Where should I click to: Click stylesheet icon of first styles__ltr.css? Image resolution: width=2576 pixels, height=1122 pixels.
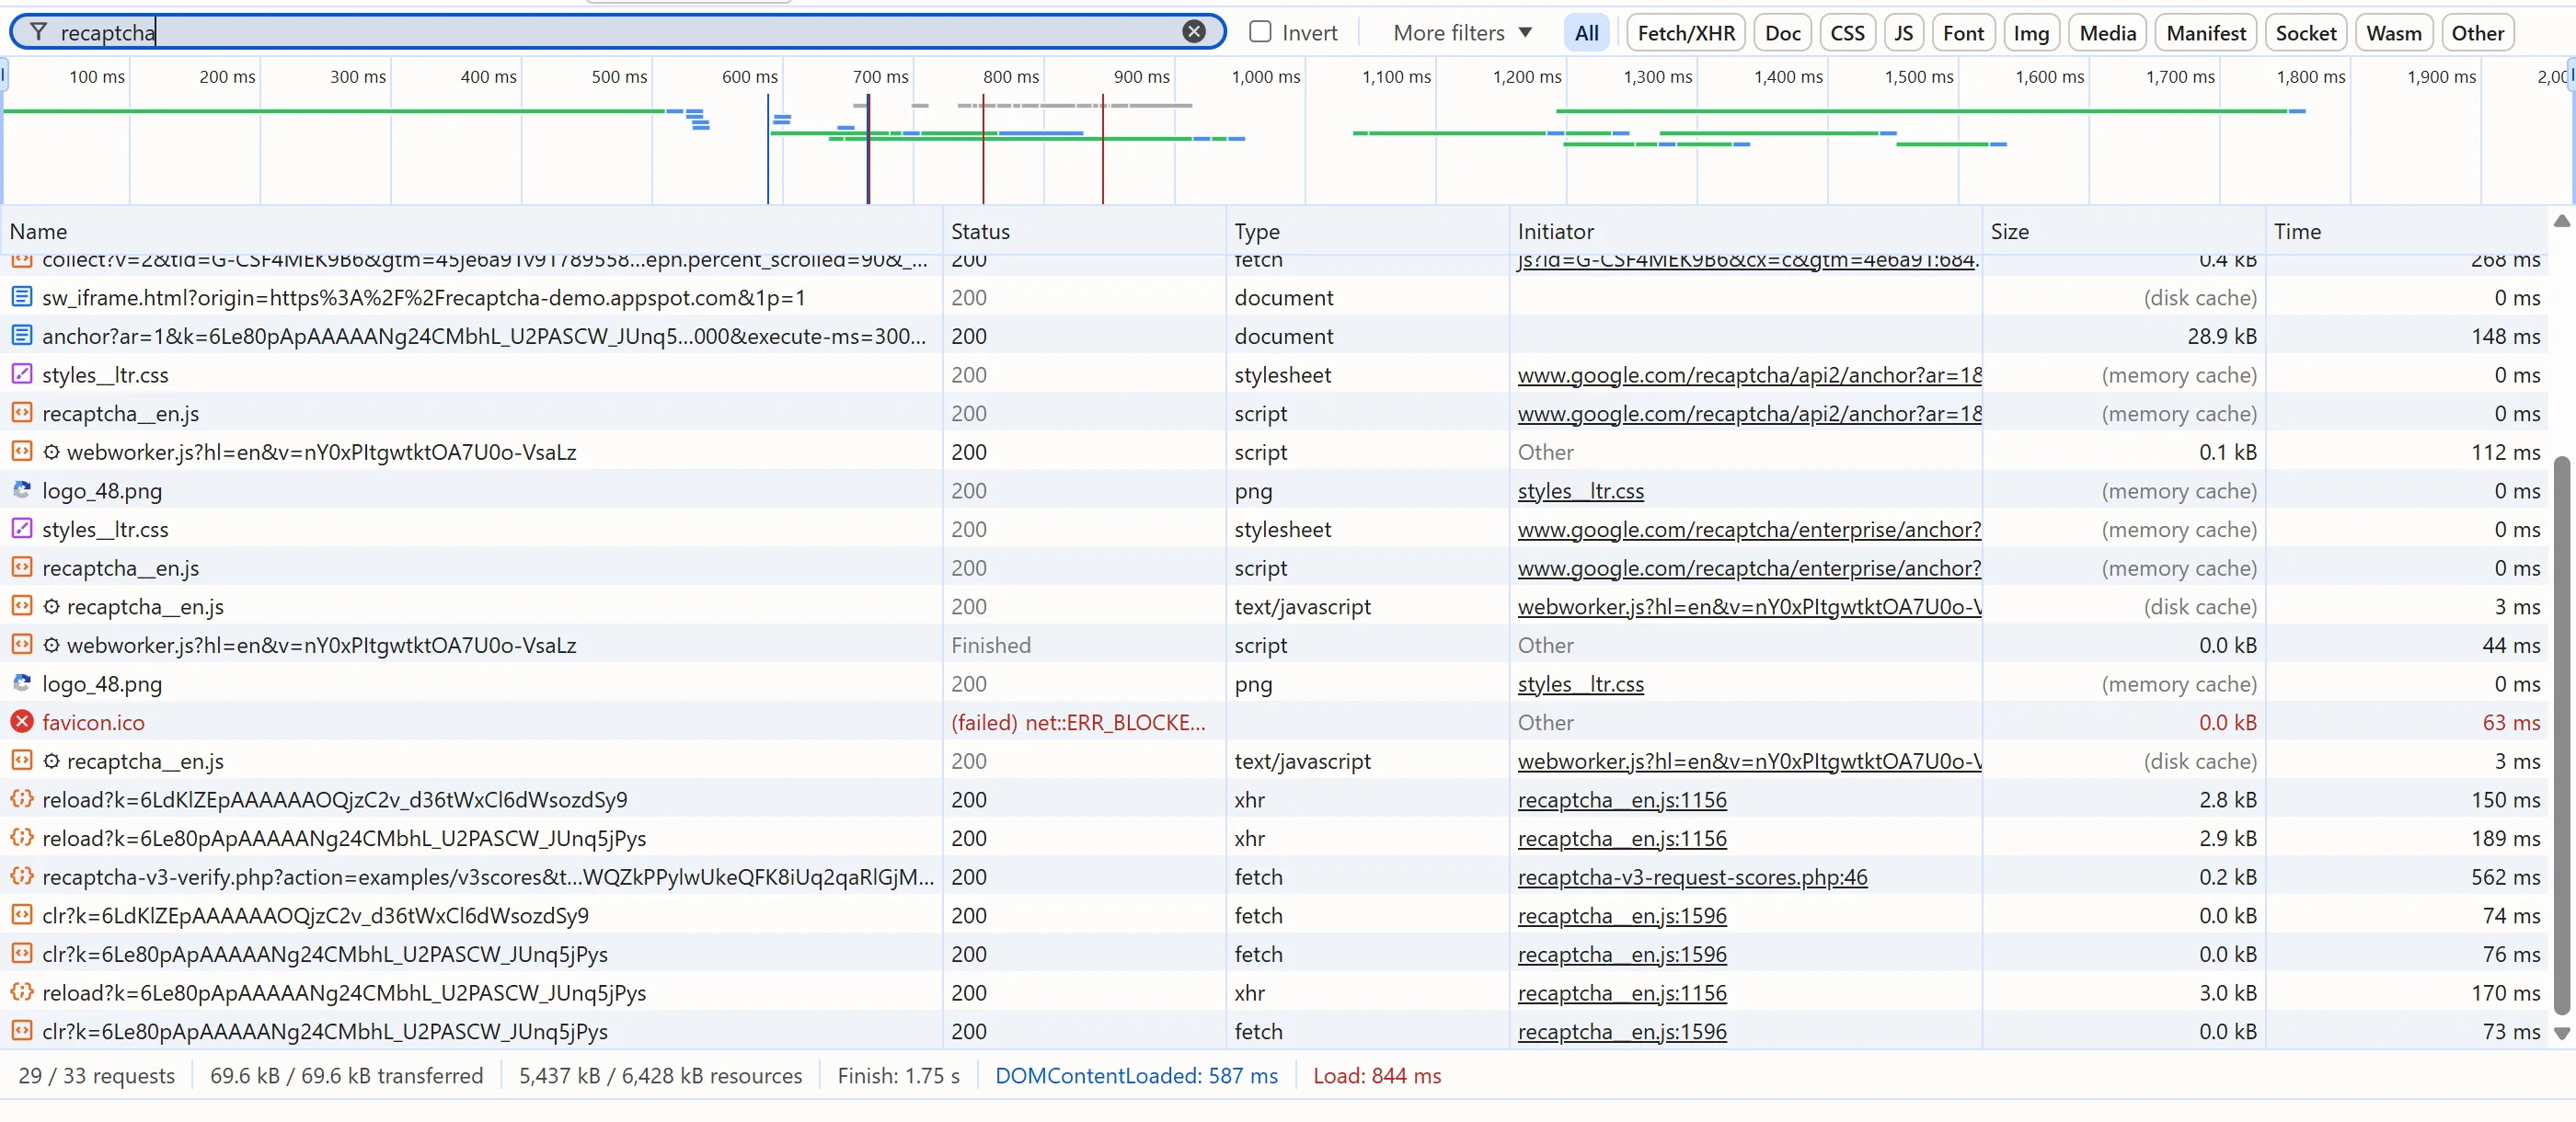pyautogui.click(x=21, y=374)
